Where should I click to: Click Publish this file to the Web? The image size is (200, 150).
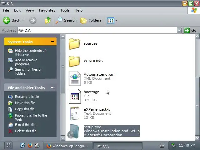point(31,117)
